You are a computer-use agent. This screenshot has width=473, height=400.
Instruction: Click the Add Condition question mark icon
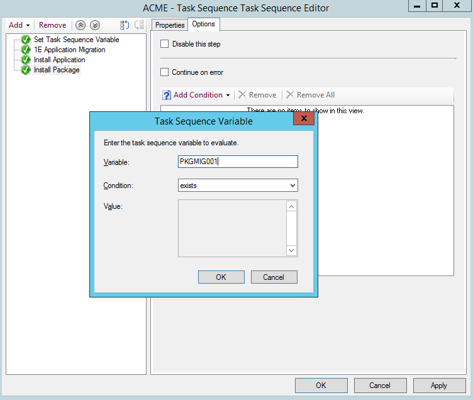[x=167, y=95]
